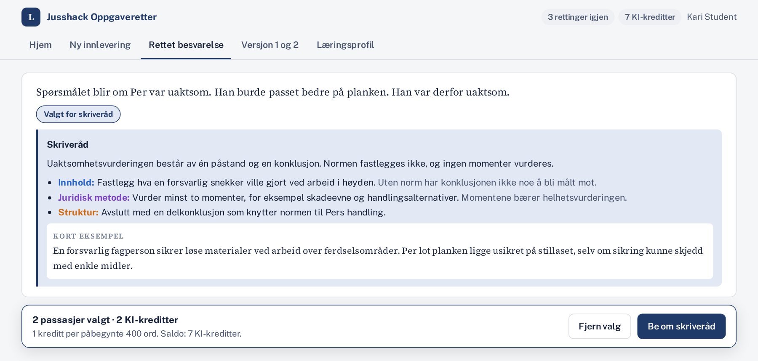Click the sentence starting 'Uaktsomhetsvurderingen består av'

pyautogui.click(x=300, y=163)
